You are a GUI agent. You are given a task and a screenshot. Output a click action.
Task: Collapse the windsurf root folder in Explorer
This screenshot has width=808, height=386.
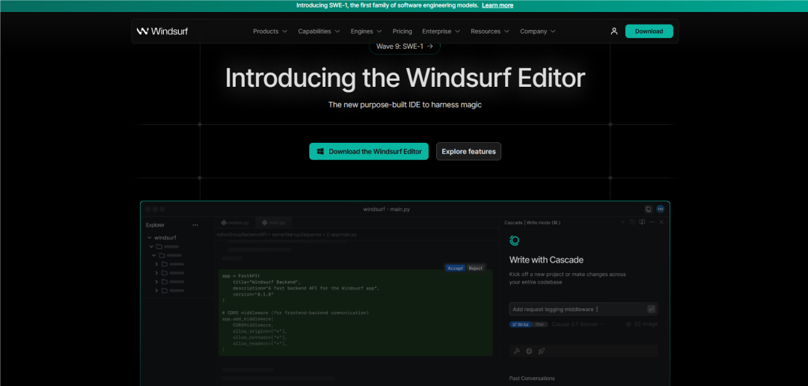coord(162,238)
